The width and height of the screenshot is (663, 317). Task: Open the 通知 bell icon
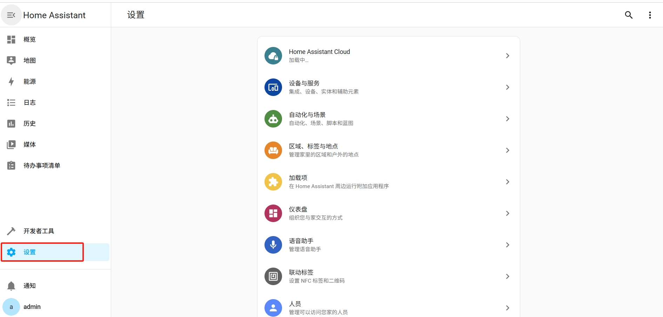click(x=11, y=286)
